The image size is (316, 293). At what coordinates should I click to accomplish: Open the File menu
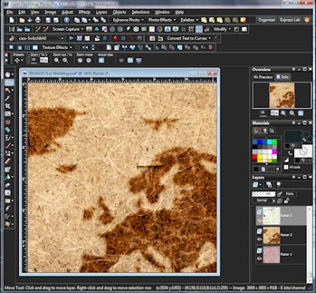point(9,12)
